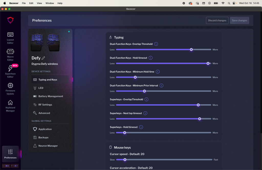Screen dimensions: 262x170
Task: Click info icon beside Dual-Function Keys Hold timeout
Action: click(x=151, y=58)
